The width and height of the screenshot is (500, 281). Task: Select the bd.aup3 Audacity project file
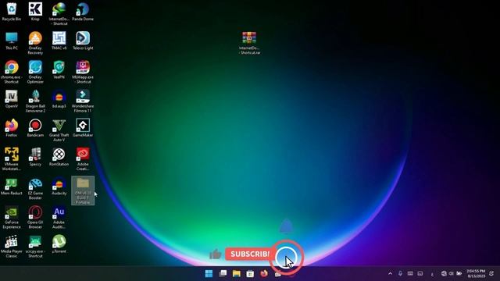pos(59,99)
